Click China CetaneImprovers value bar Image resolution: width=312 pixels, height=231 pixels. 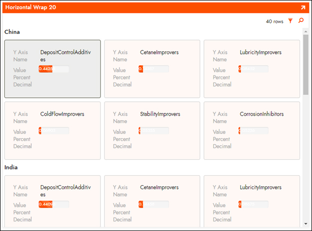pos(153,69)
